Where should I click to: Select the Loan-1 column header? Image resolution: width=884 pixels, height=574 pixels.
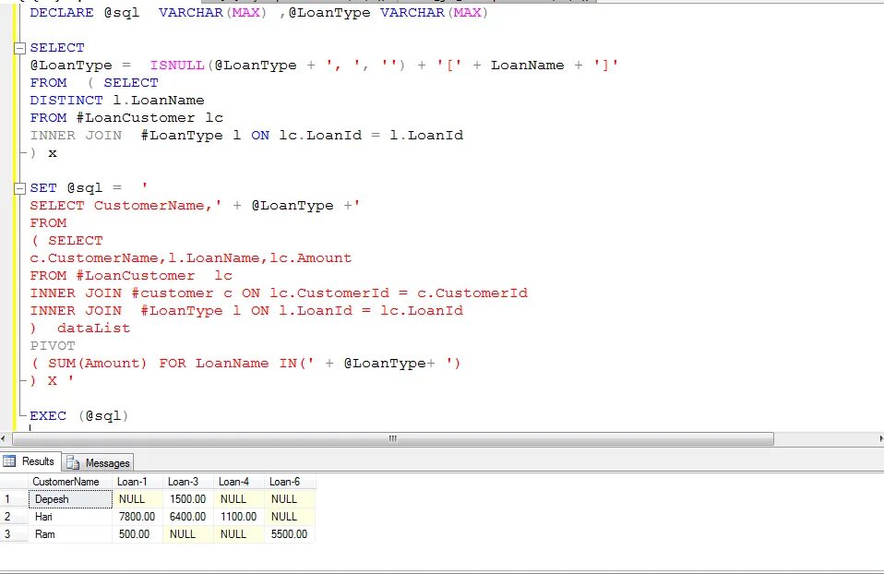click(137, 482)
